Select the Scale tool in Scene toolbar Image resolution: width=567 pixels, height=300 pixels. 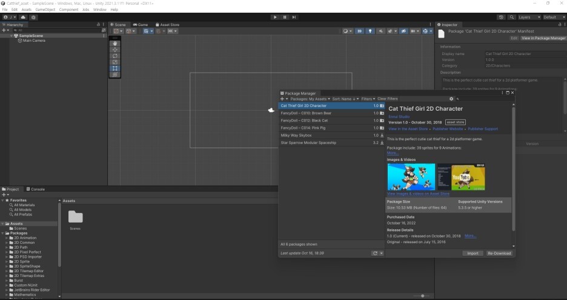[x=115, y=62]
